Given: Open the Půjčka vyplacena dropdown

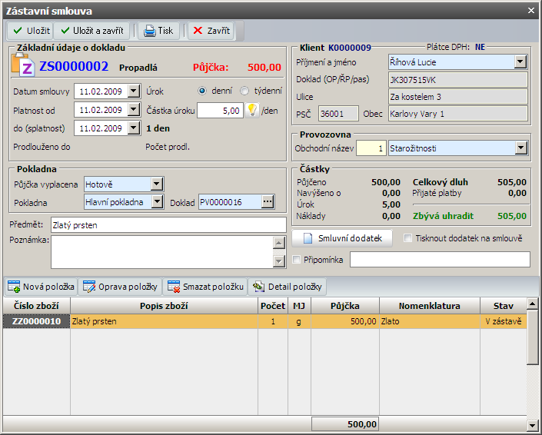Looking at the screenshot, I should tap(157, 184).
